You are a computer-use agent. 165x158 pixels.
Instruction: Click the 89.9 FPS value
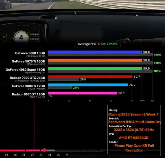(146, 68)
